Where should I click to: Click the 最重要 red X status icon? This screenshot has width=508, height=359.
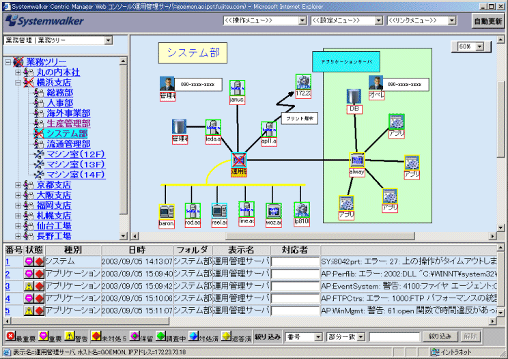11,336
